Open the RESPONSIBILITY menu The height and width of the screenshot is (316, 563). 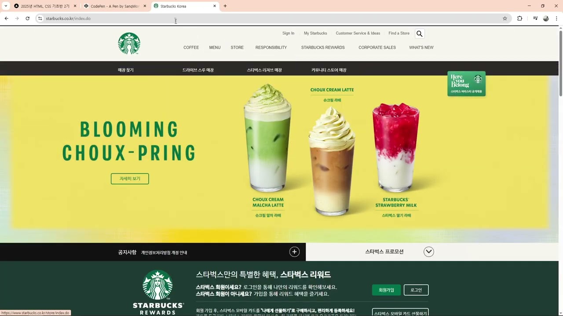[271, 47]
